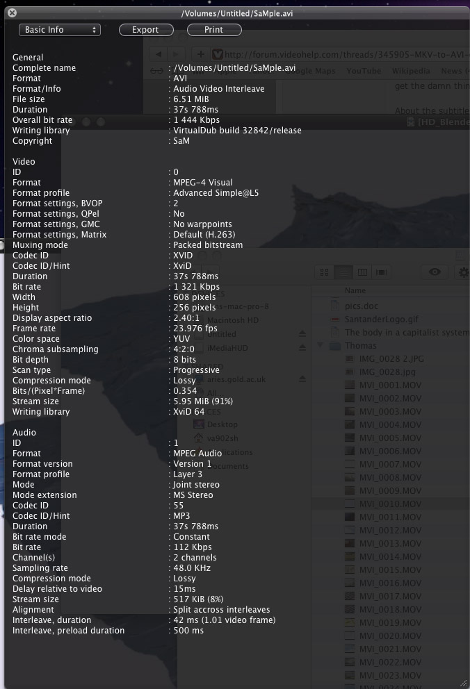
Task: Switch Finder to icon view
Action: coord(325,272)
